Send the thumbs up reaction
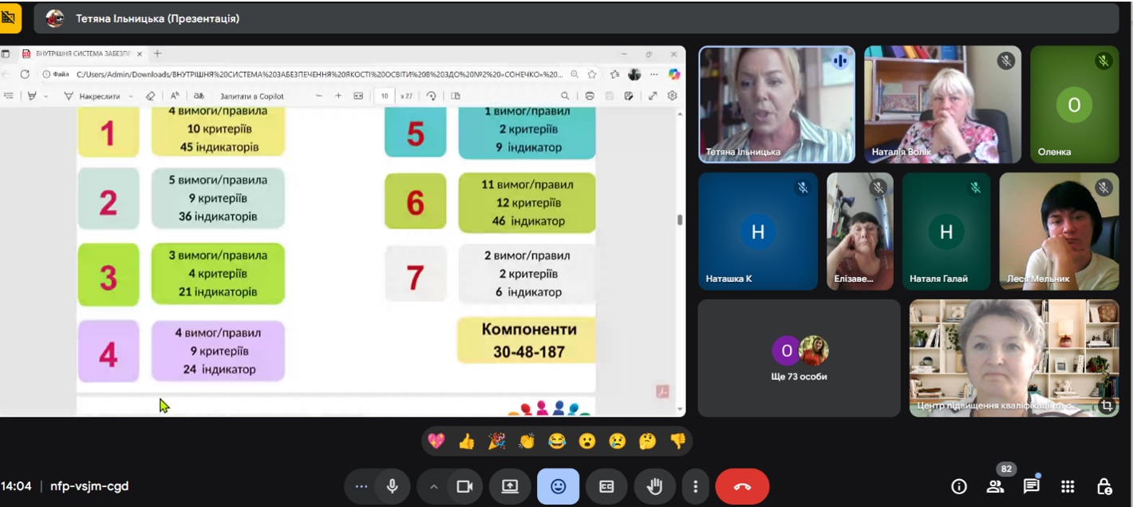1133x507 pixels. (467, 441)
